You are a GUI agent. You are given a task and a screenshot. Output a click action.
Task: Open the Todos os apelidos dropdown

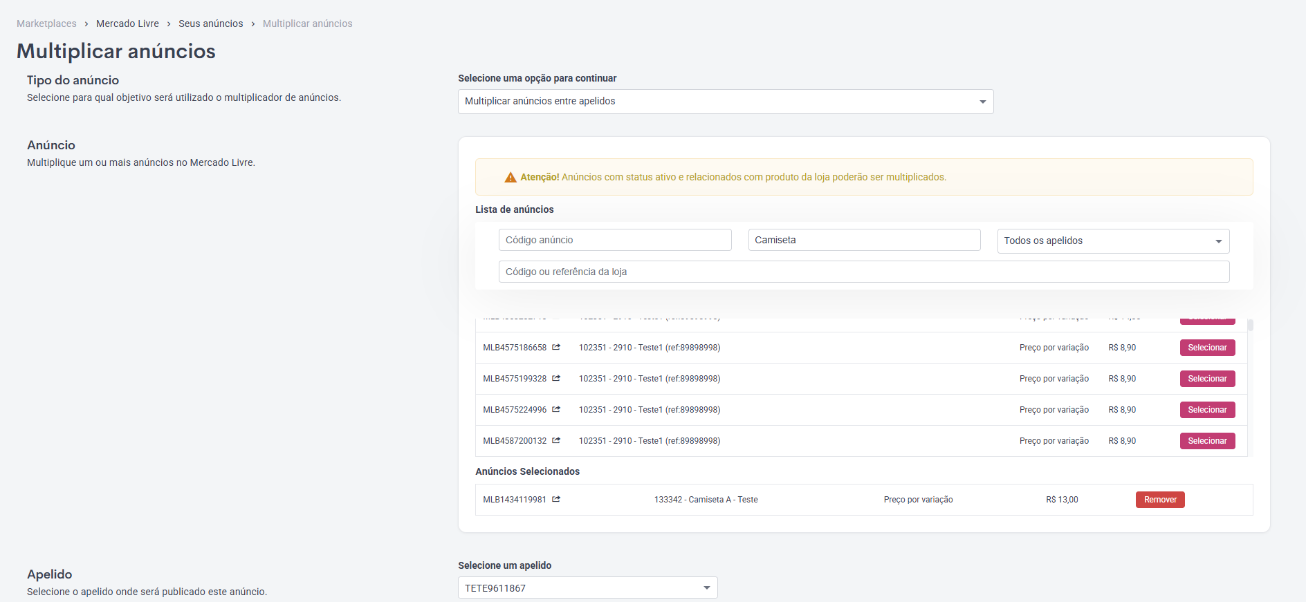click(x=1113, y=241)
